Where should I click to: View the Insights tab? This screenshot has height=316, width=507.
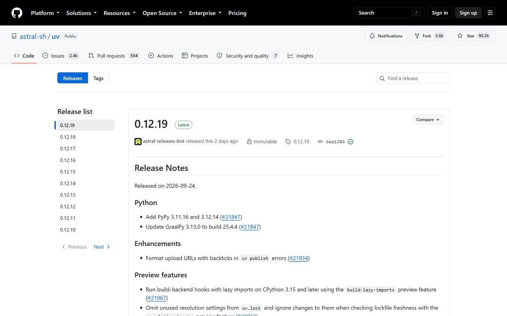(301, 56)
